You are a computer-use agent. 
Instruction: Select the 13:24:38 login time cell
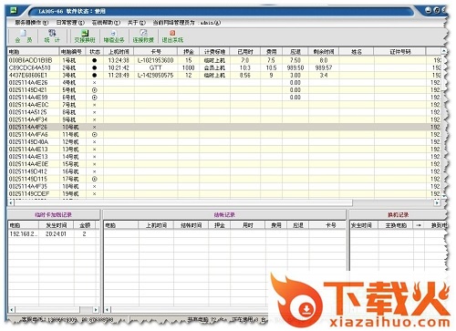(x=119, y=60)
